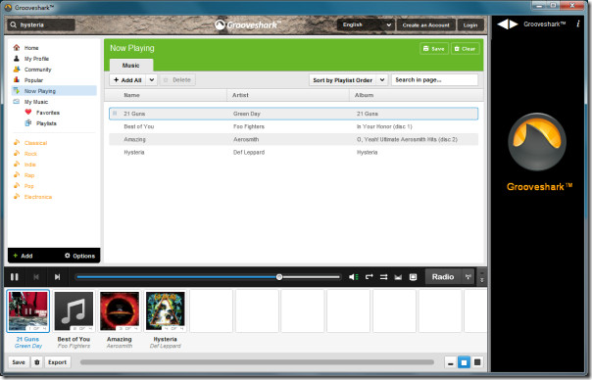Screen dimensions: 592x380
Task: Set the queue to small size
Action: [451, 362]
